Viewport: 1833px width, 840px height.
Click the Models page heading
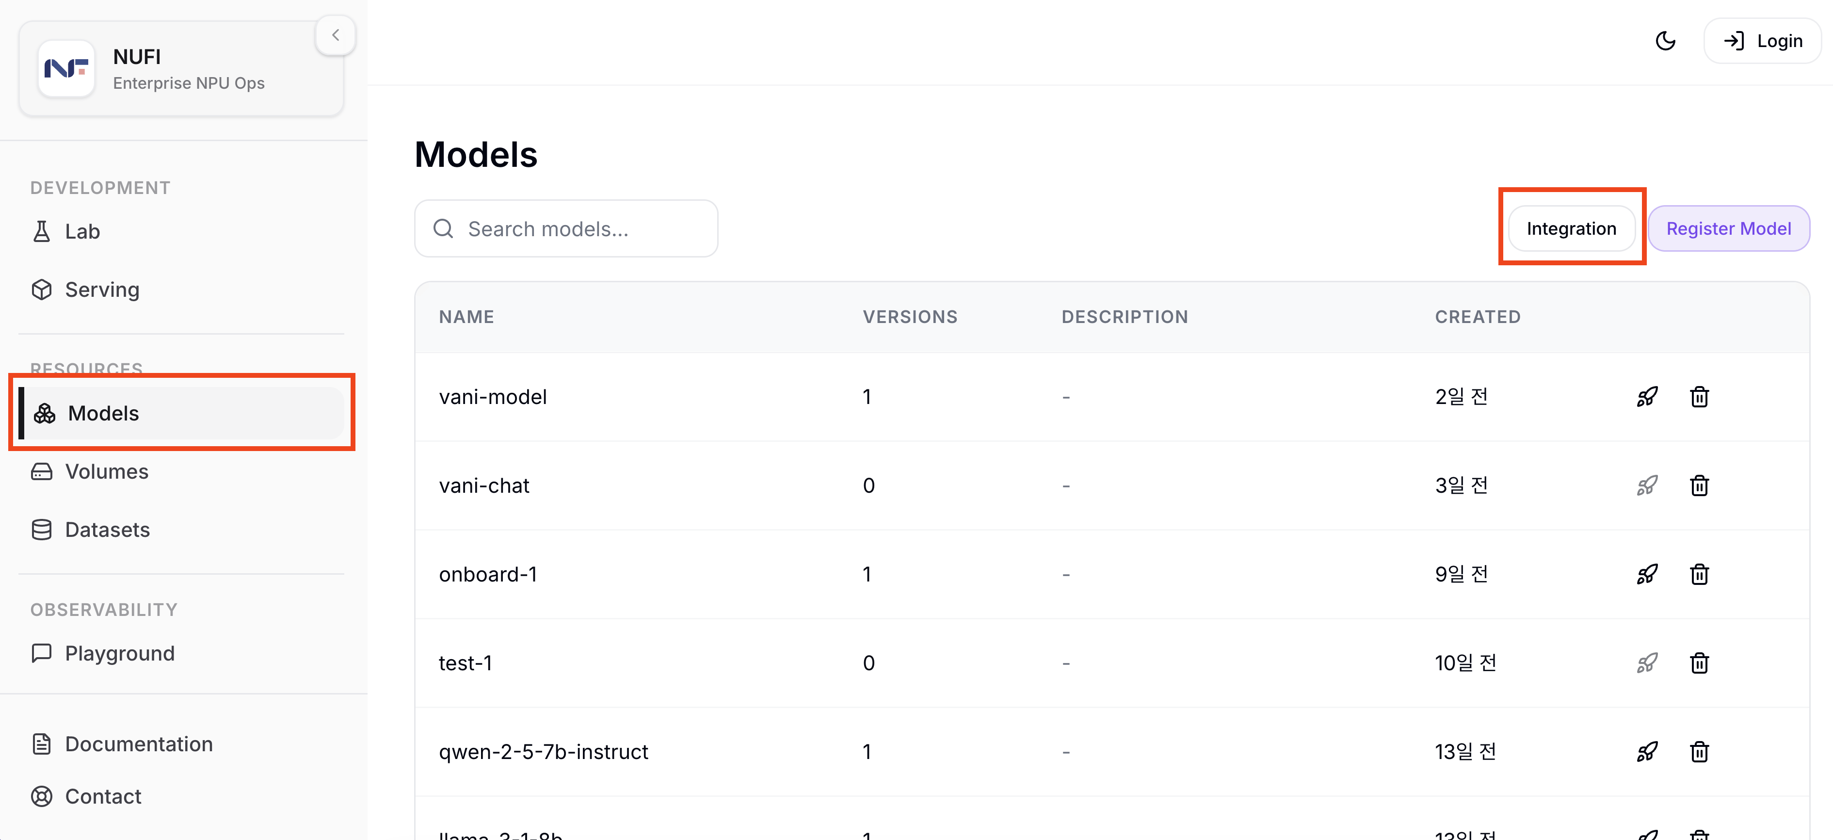476,155
